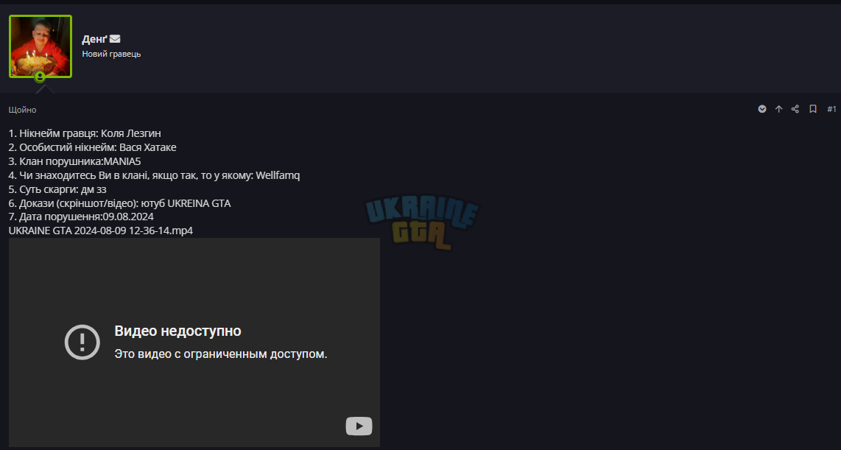Open the user avatar with birthday cake
This screenshot has width=841, height=450.
click(41, 46)
